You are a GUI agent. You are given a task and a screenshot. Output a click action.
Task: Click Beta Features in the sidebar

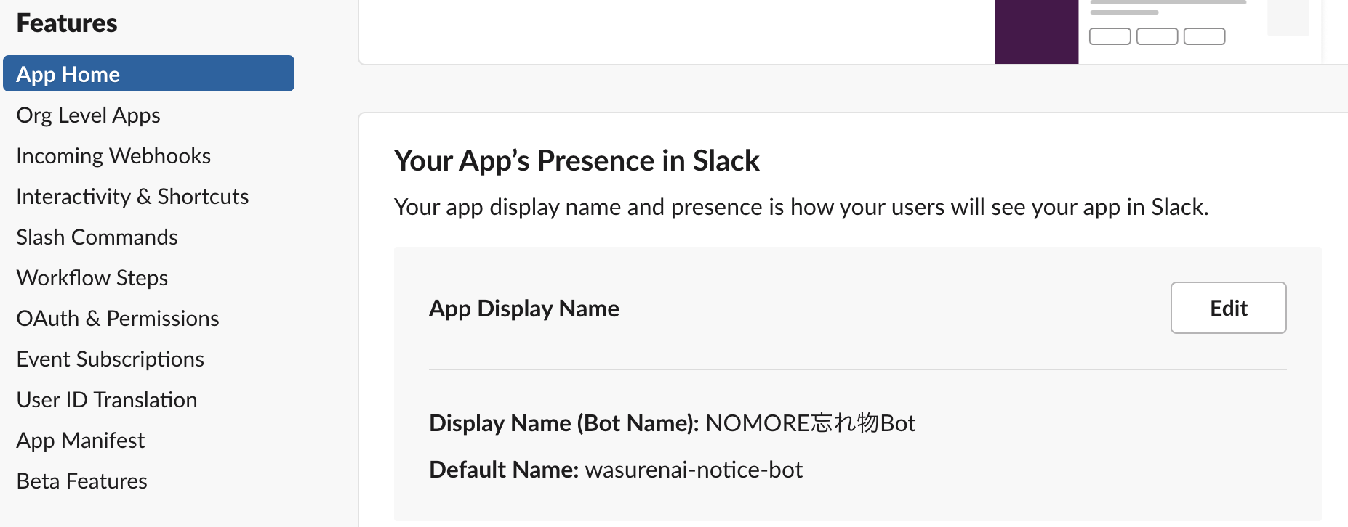coord(81,481)
